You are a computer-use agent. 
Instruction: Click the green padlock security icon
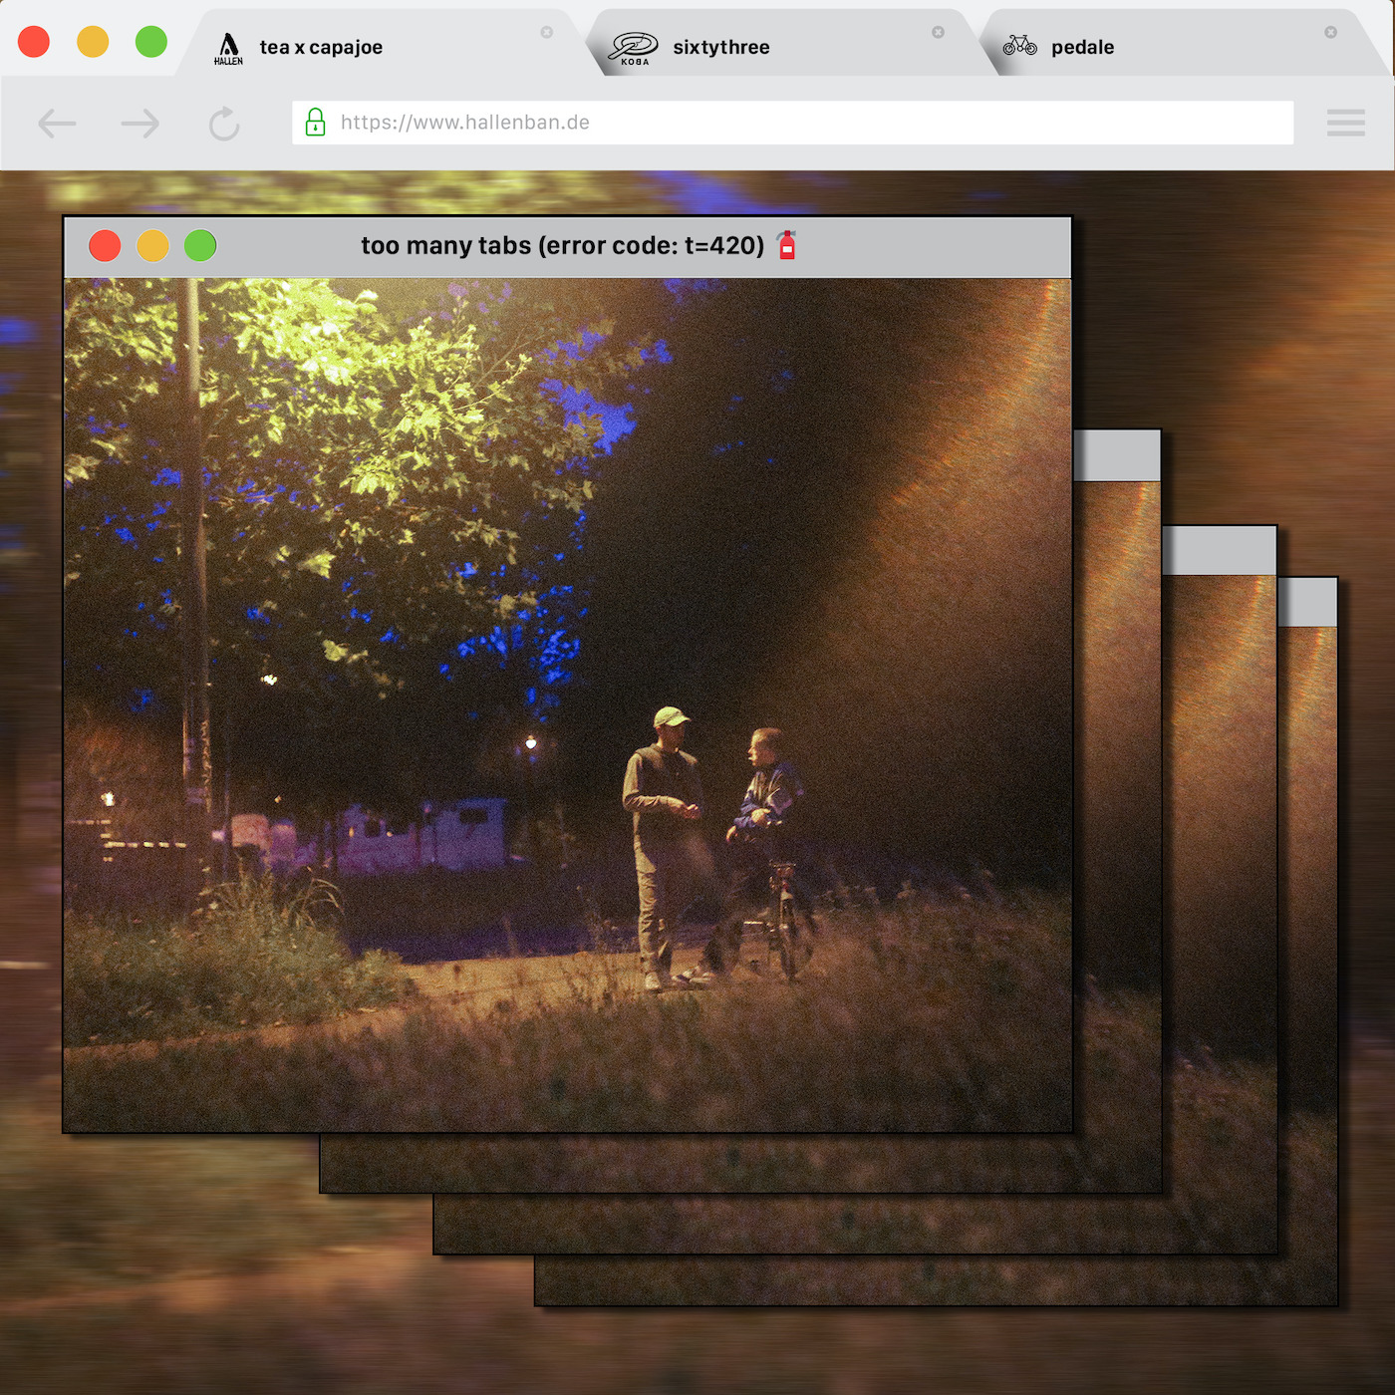pos(315,122)
